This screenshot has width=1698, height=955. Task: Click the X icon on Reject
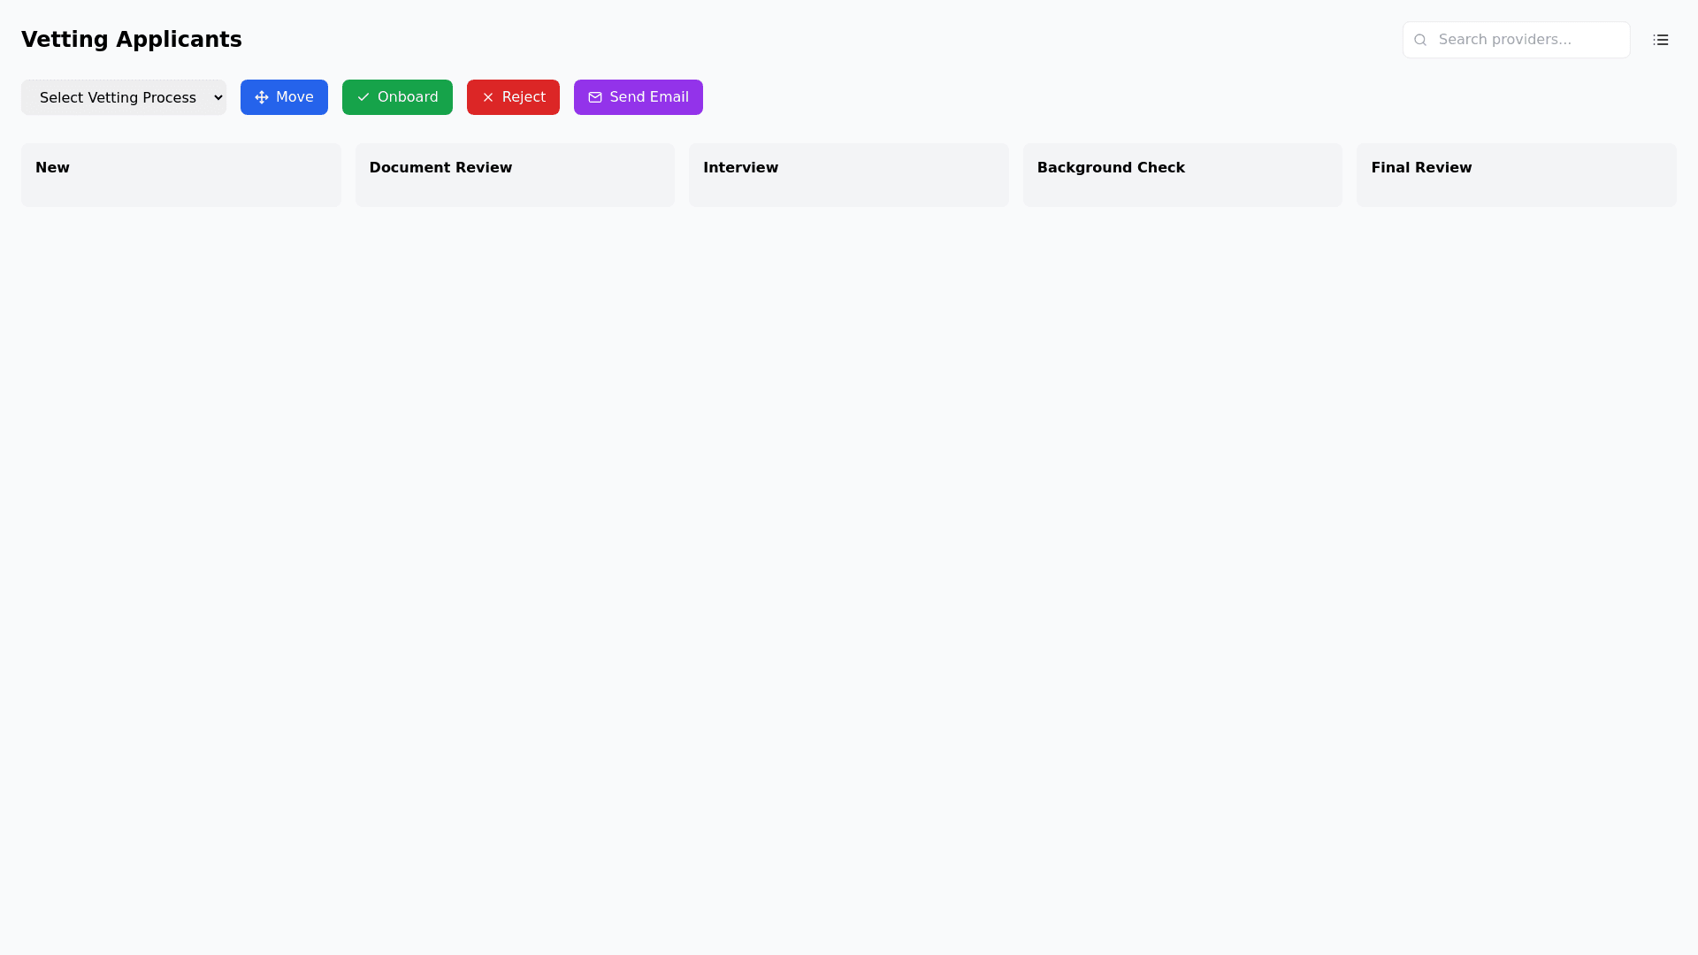pos(488,97)
